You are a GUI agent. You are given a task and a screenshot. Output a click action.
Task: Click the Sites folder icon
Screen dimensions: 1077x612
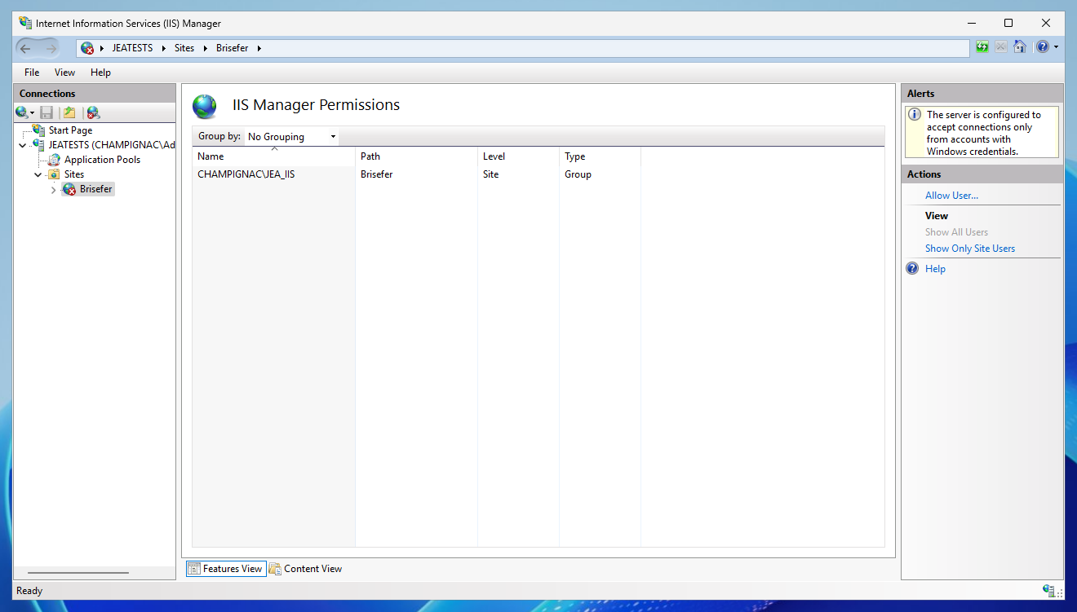pyautogui.click(x=55, y=174)
